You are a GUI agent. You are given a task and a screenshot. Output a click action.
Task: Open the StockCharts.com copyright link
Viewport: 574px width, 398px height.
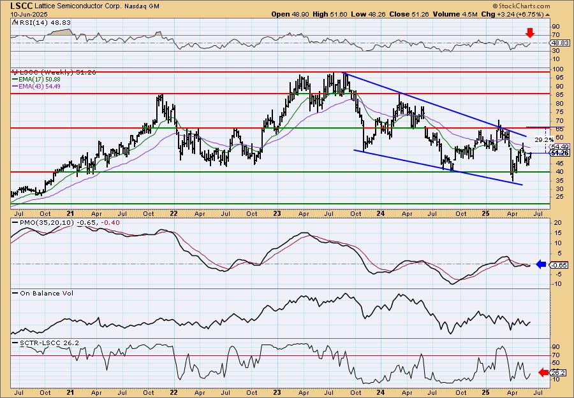point(521,6)
